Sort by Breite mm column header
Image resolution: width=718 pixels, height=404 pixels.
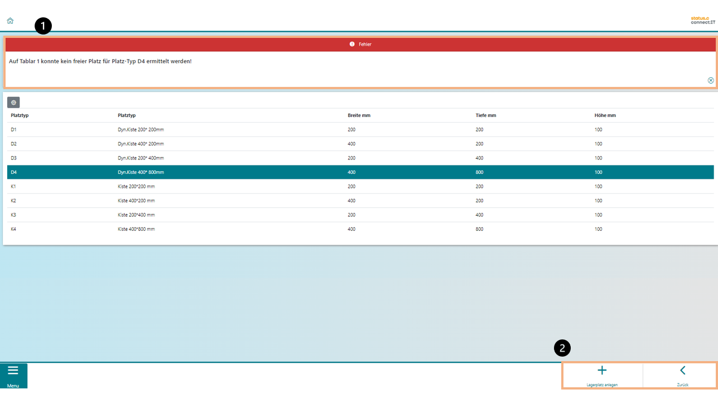tap(359, 115)
